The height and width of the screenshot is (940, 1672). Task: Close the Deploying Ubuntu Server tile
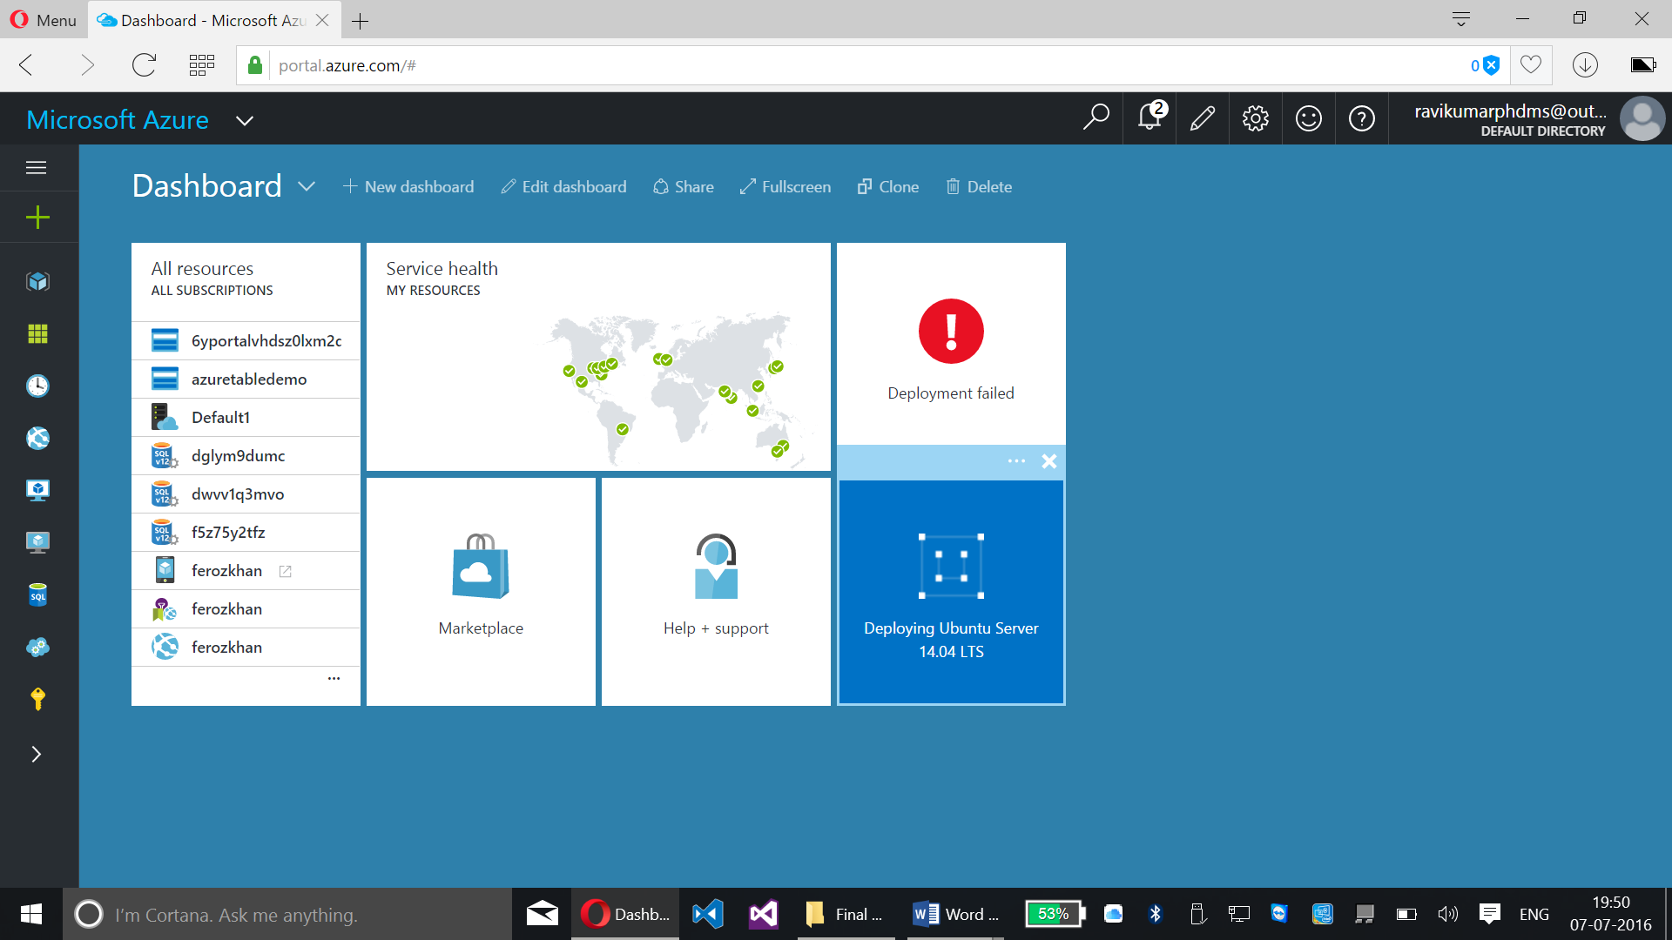(1049, 461)
